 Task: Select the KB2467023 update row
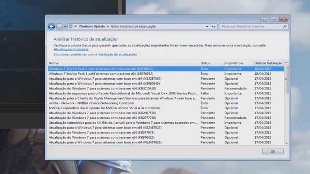point(166,128)
